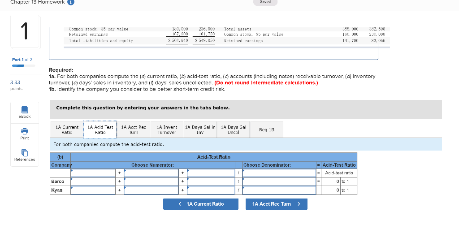The height and width of the screenshot is (242, 459).
Task: Open the 1A Acct Rec Turn tab
Action: tap(134, 130)
